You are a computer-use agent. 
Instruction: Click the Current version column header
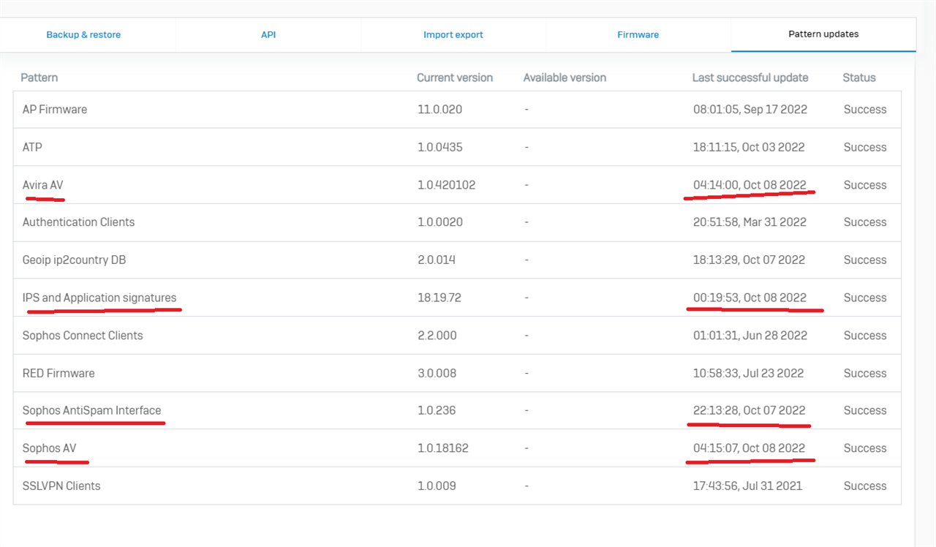(x=455, y=78)
